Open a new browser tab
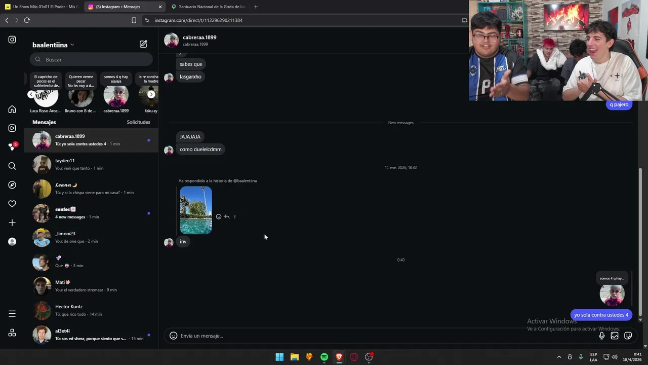Screen dimensions: 648x365 [x=256, y=7]
